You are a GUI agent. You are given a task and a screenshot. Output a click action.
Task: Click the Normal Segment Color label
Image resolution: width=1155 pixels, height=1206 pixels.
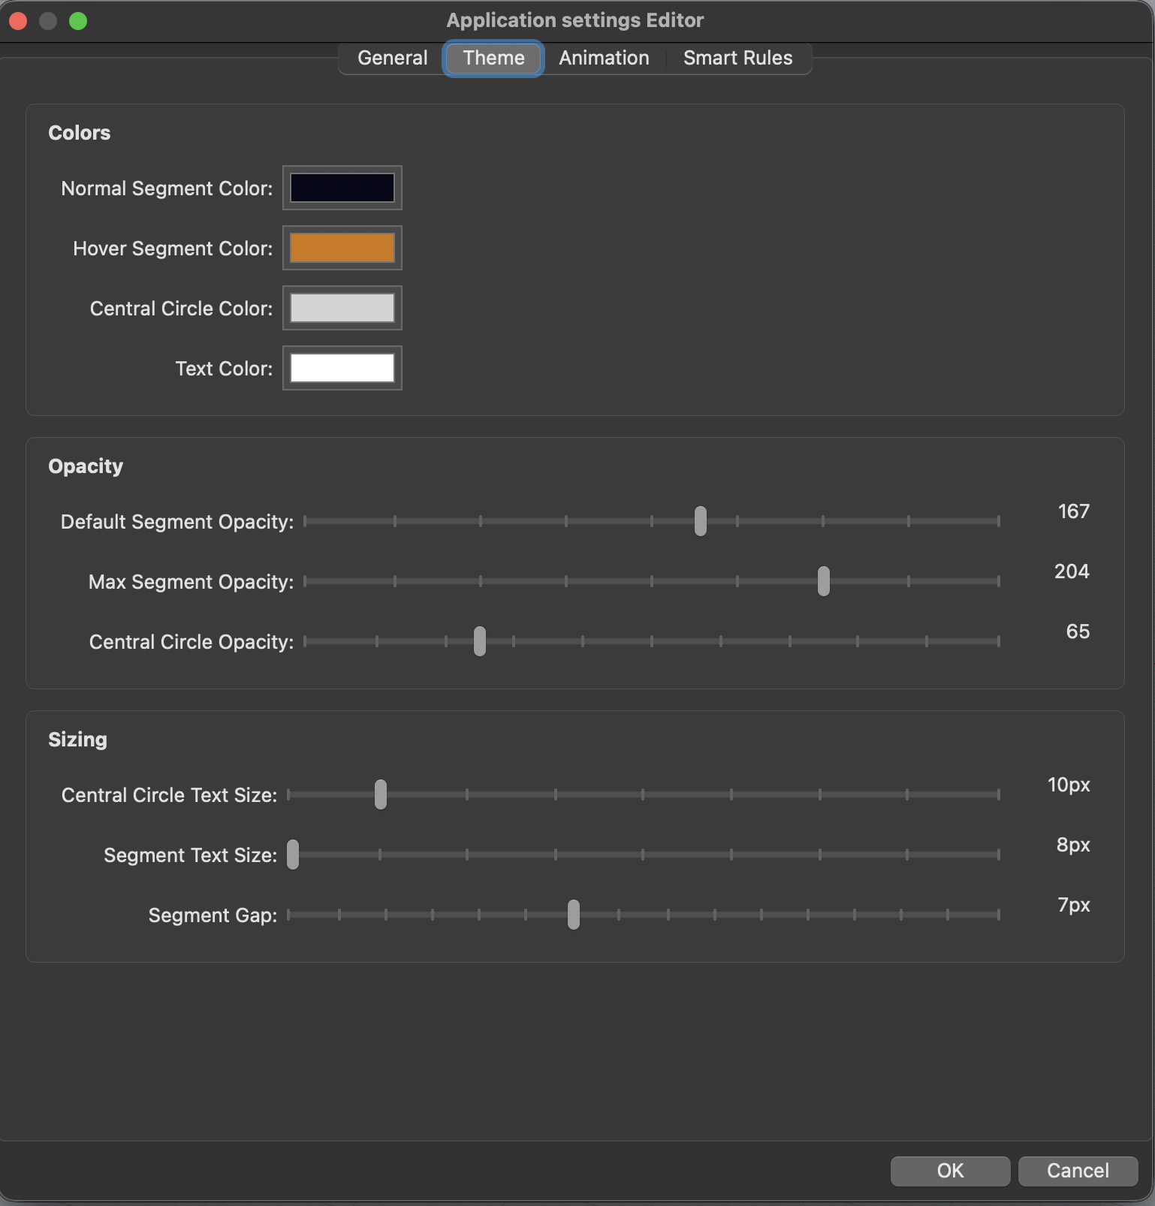pyautogui.click(x=167, y=188)
